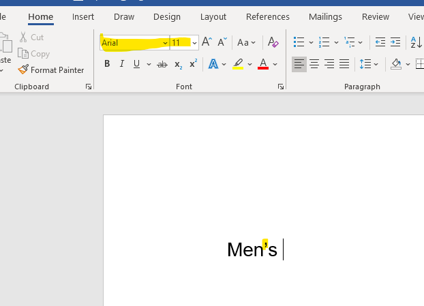Open the font size dropdown list

194,43
